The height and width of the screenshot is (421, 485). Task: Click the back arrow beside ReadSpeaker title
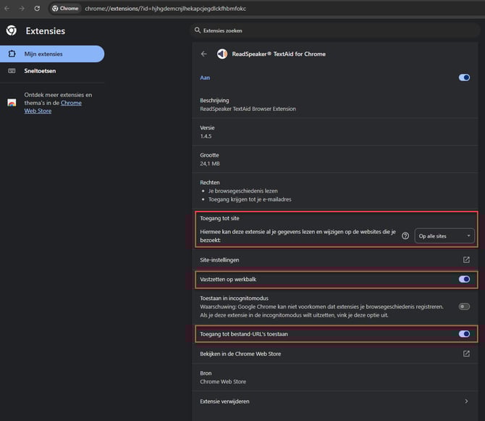click(203, 54)
